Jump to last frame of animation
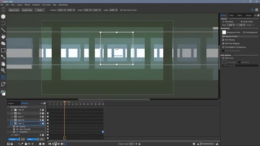The image size is (260, 146). (x=62, y=144)
